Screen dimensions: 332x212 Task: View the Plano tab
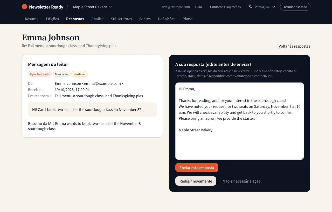(188, 19)
